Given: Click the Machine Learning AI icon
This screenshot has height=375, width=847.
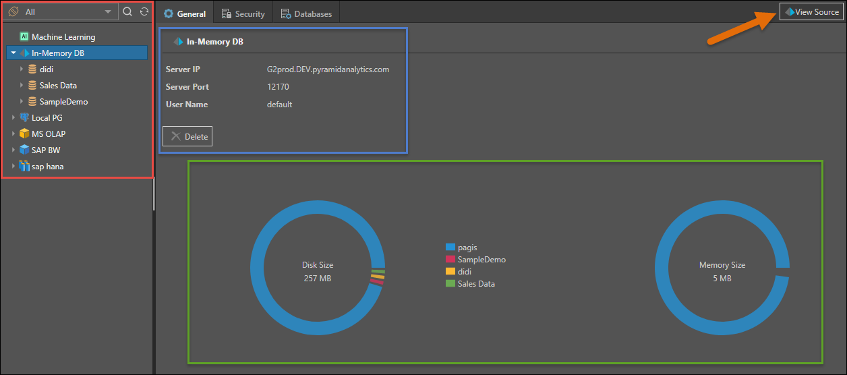Looking at the screenshot, I should click(24, 37).
